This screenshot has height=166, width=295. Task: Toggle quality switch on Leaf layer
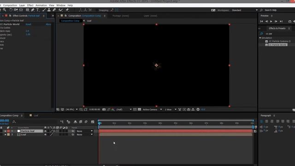[x=51, y=135]
